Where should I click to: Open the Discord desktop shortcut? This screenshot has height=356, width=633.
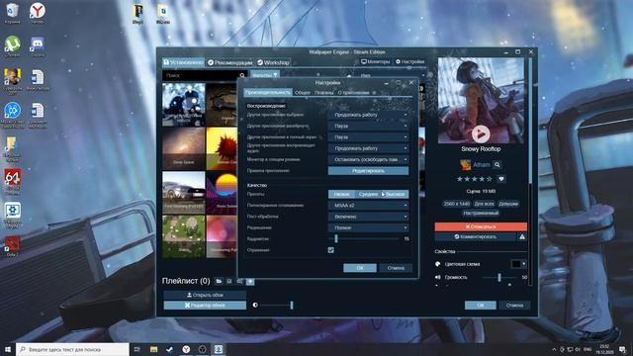tap(38, 45)
